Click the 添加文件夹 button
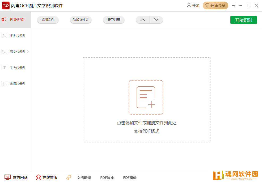Viewport: 262px width, 182px height. 81,20
